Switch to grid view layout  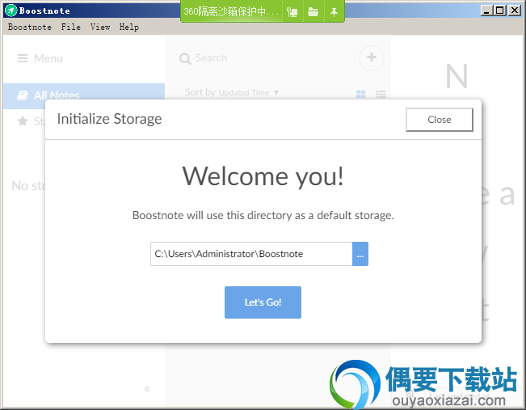(360, 94)
